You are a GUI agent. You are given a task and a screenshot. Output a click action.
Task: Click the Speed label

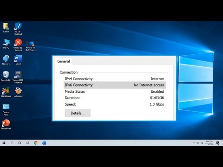(x=70, y=104)
